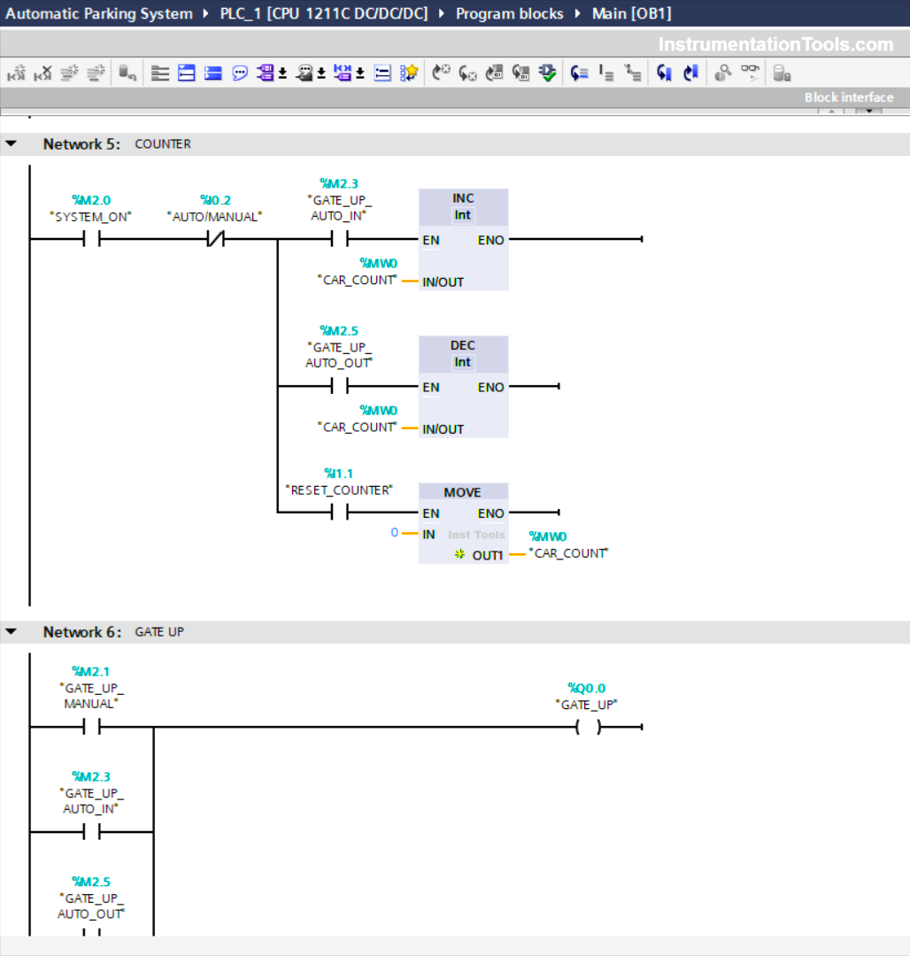Image resolution: width=910 pixels, height=956 pixels.
Task: Toggle the favorites star icon
Action: click(409, 73)
